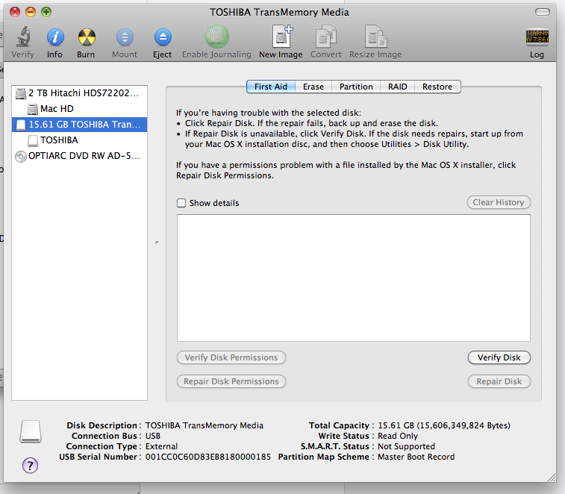Select the TOSHIBA volume row
Viewport: 565px width, 494px height.
(79, 140)
